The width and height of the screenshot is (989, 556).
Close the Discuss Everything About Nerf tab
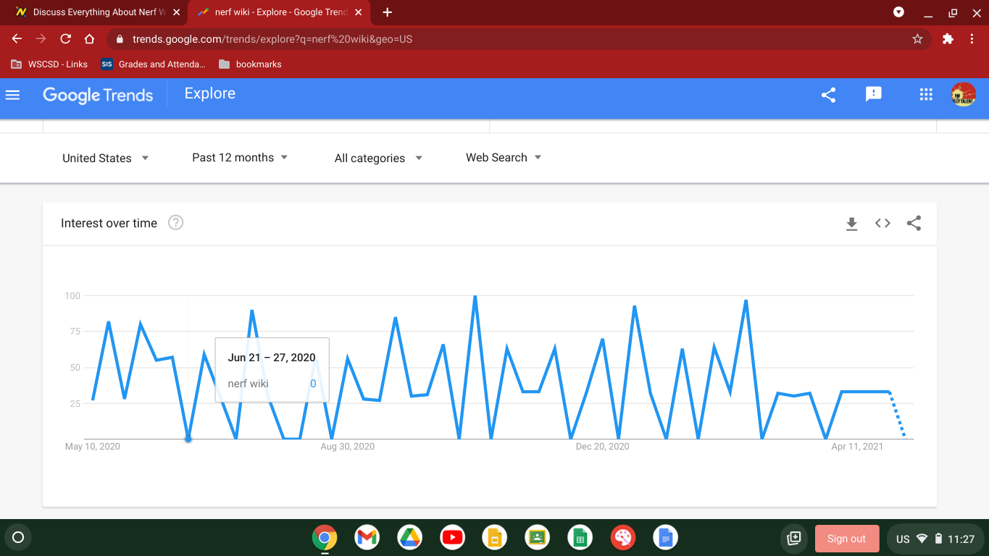[x=177, y=12]
